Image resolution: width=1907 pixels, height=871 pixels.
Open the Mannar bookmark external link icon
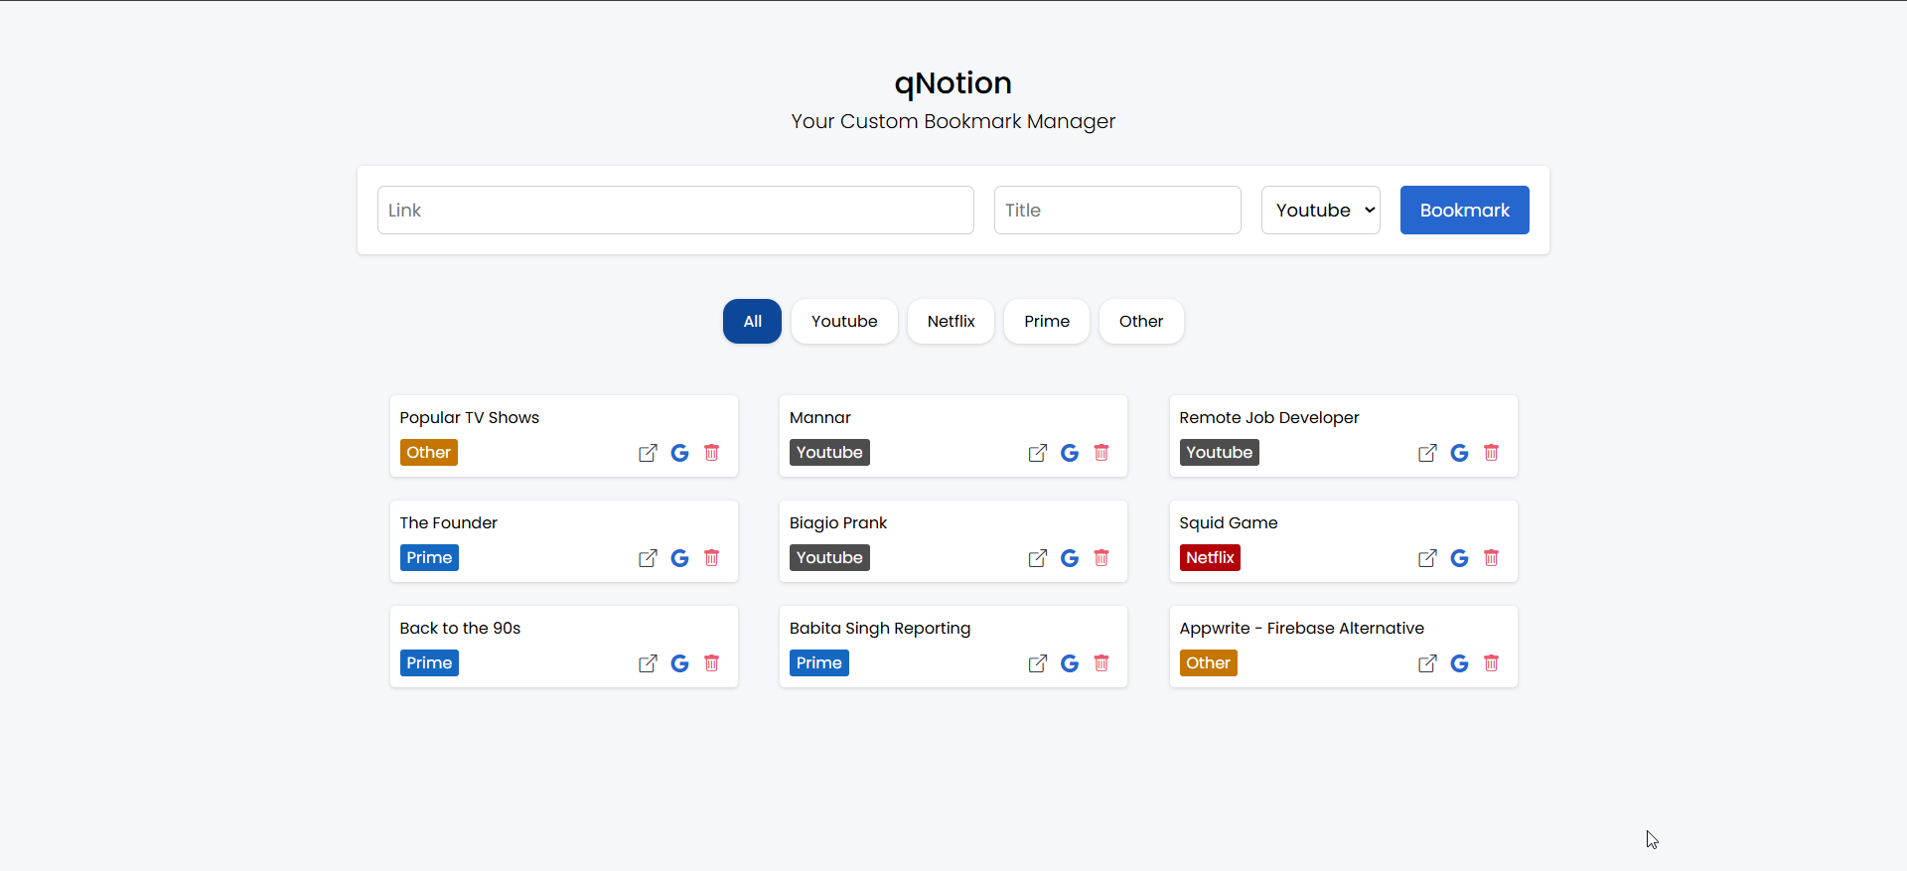click(x=1038, y=453)
